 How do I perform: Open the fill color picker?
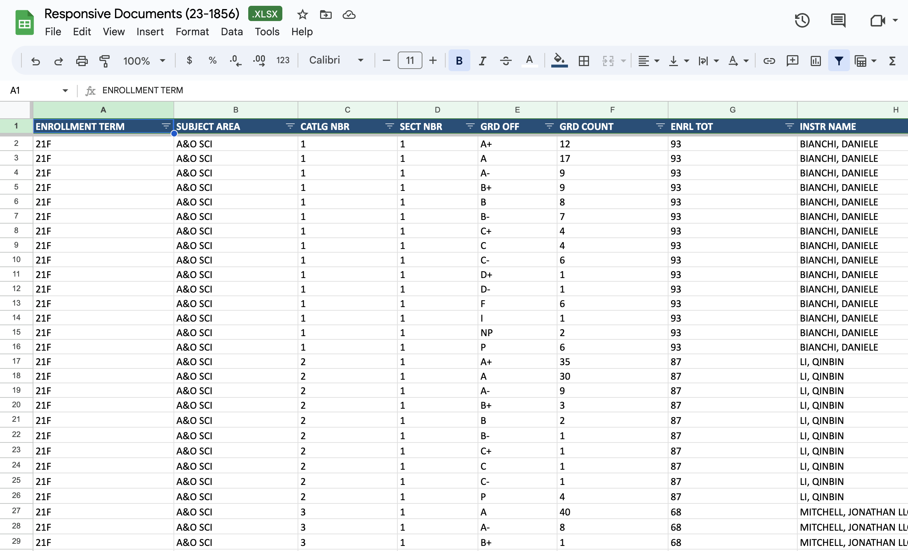[x=559, y=61]
